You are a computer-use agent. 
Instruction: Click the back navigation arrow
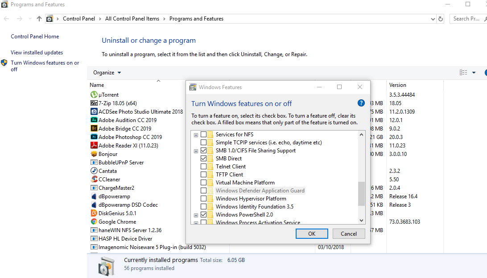coord(7,19)
